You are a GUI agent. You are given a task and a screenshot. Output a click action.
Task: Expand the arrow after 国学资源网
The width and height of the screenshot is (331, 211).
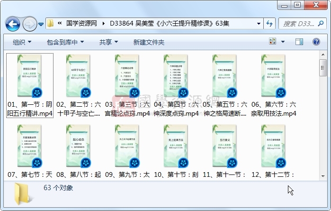point(103,23)
